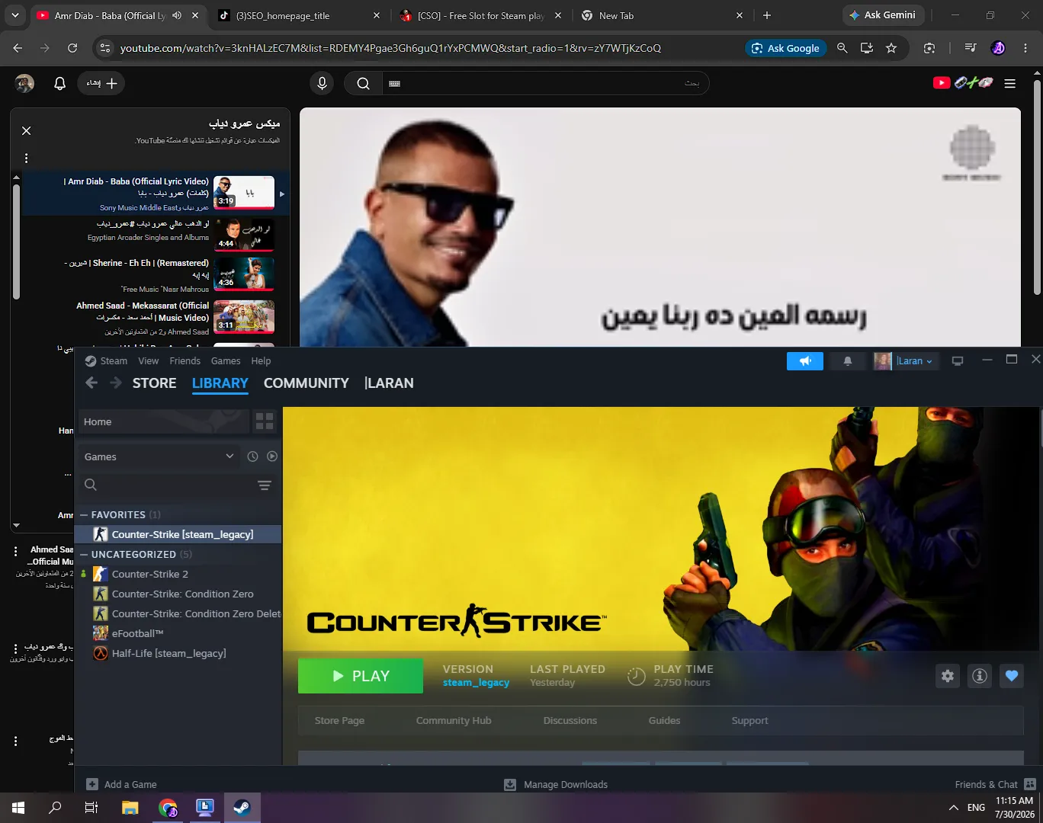Click Add a Game in Steam

pos(122,784)
